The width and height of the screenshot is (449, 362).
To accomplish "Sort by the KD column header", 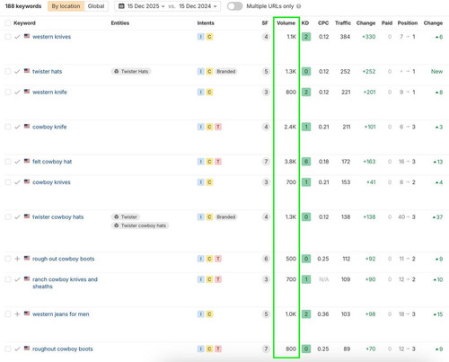I will 305,23.
